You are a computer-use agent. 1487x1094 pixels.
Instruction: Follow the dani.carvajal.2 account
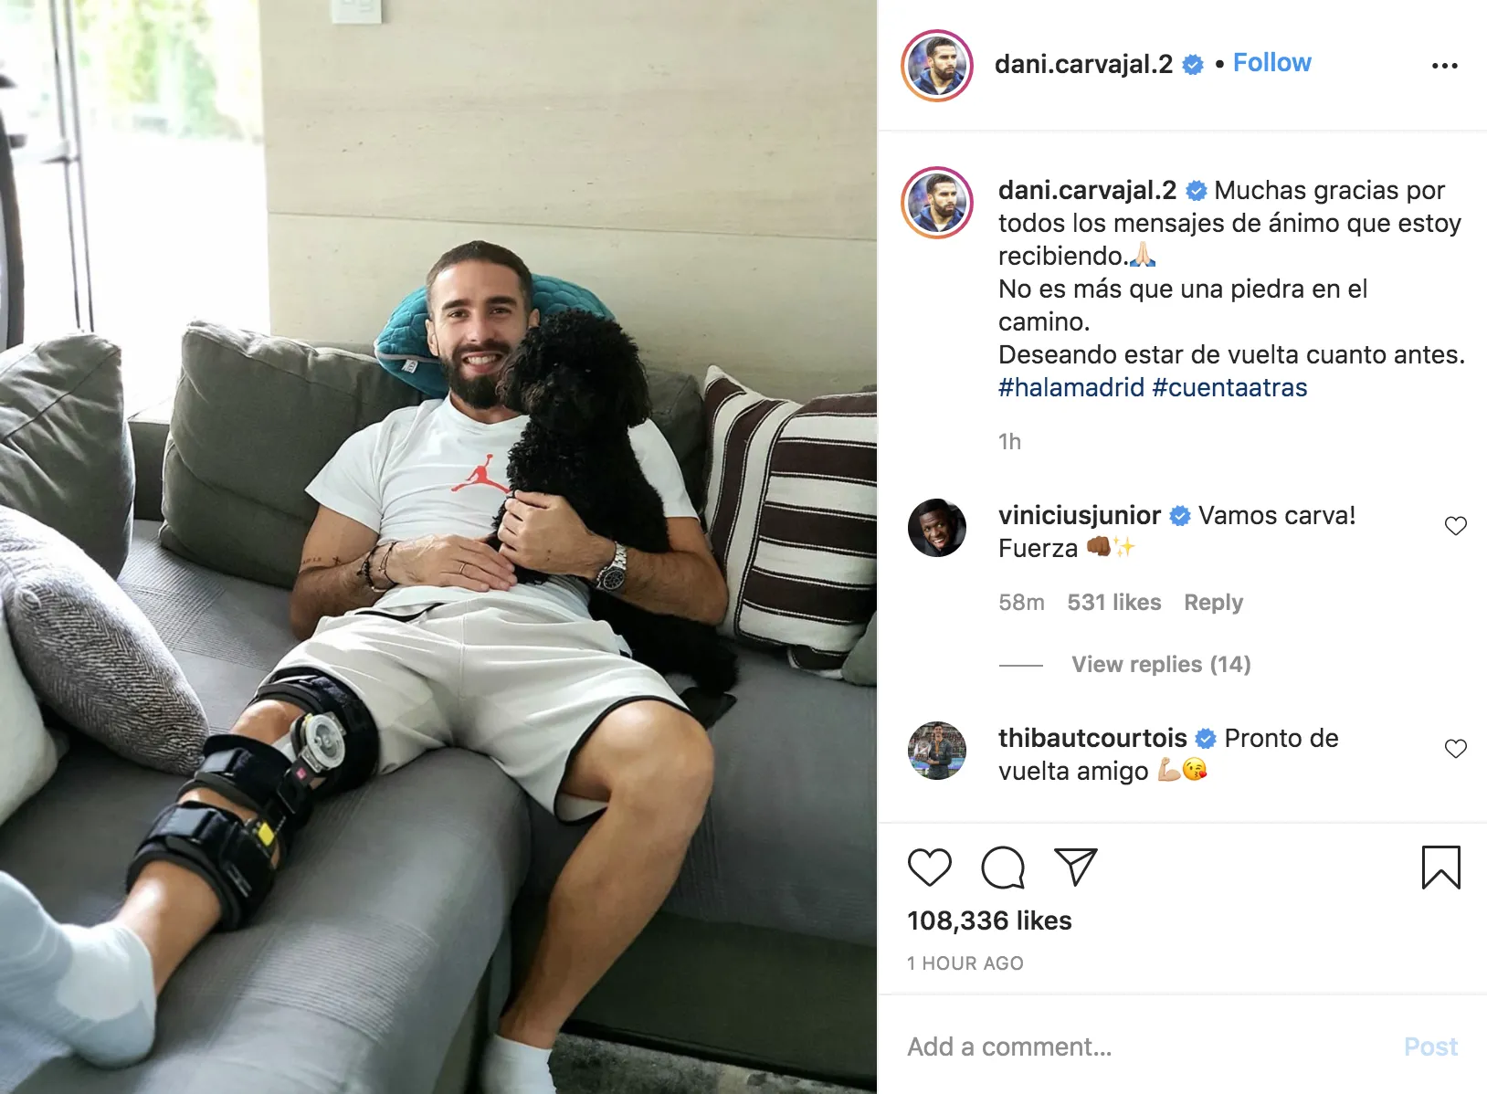tap(1271, 62)
